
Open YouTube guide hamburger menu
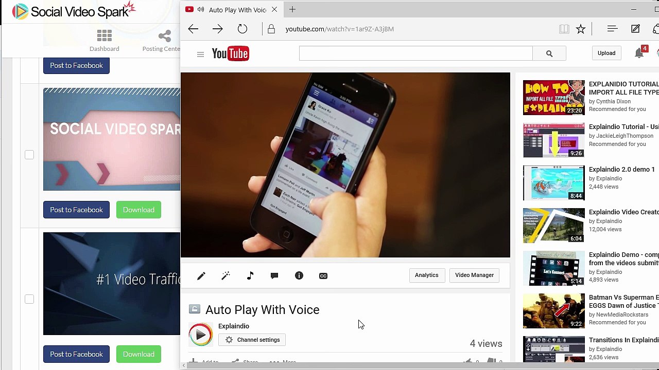tap(200, 54)
